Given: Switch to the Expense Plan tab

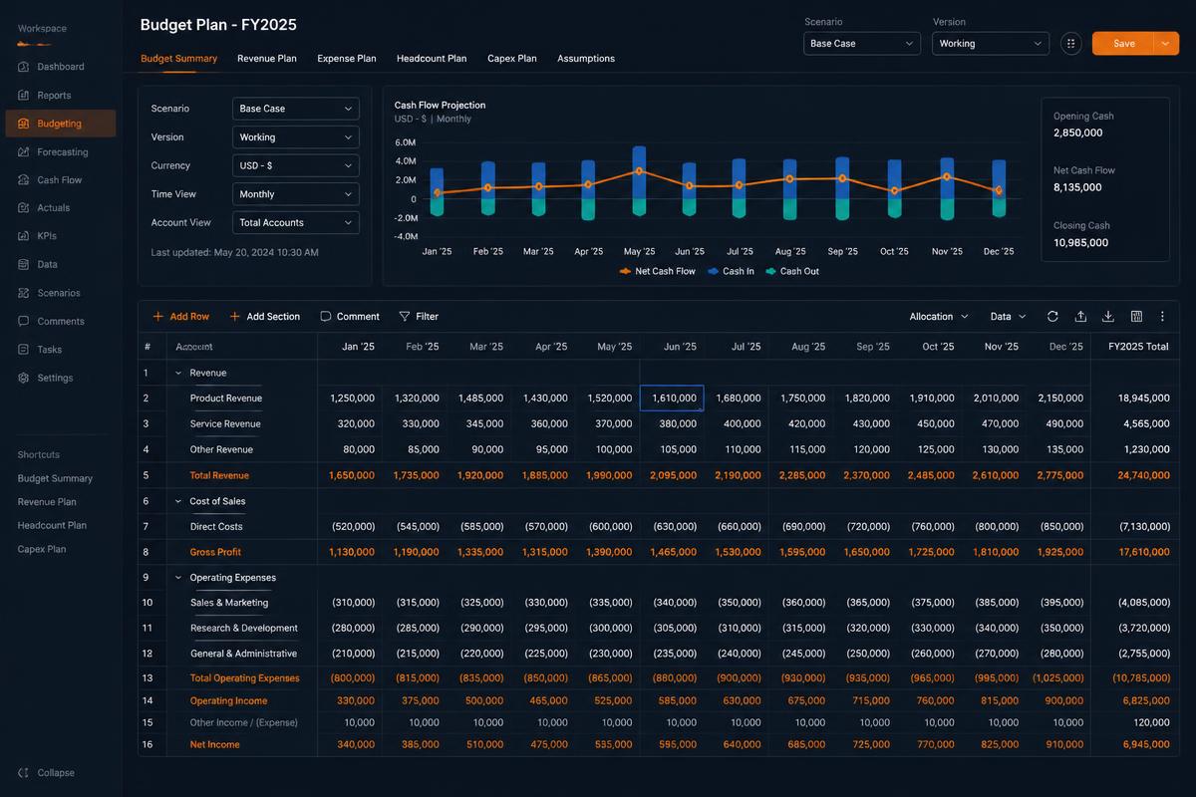Looking at the screenshot, I should (x=347, y=59).
